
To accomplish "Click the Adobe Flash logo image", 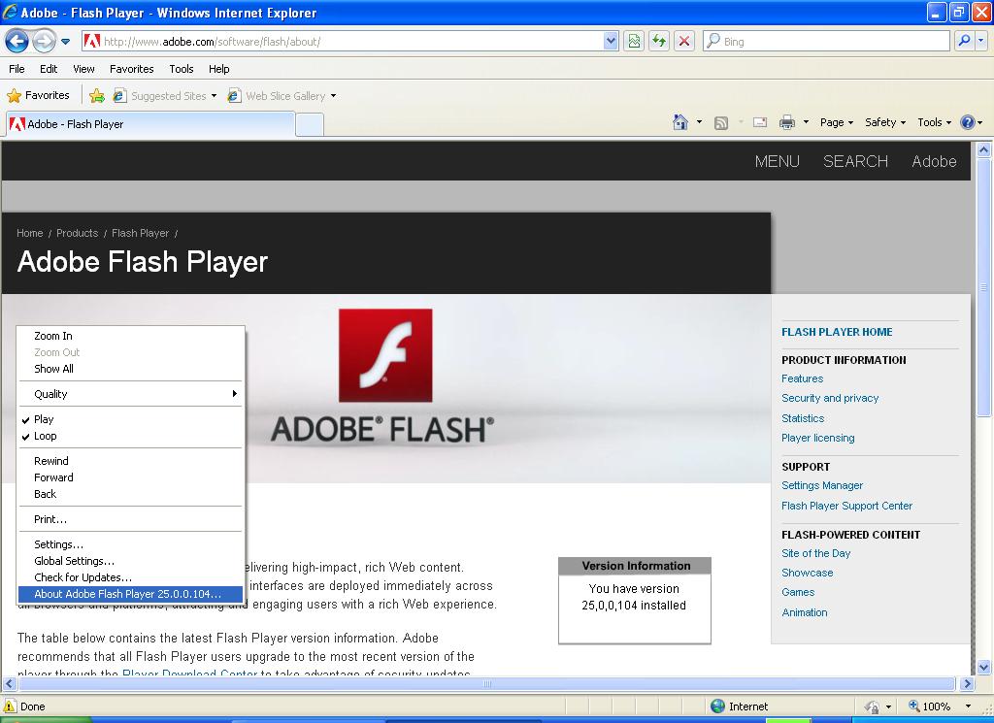I will (384, 355).
